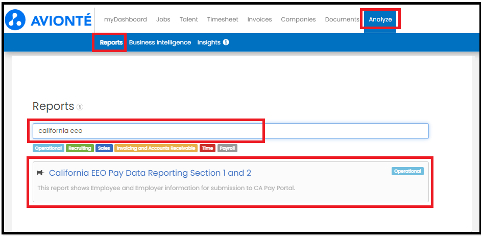Click the pin icon on California EEO report

41,173
